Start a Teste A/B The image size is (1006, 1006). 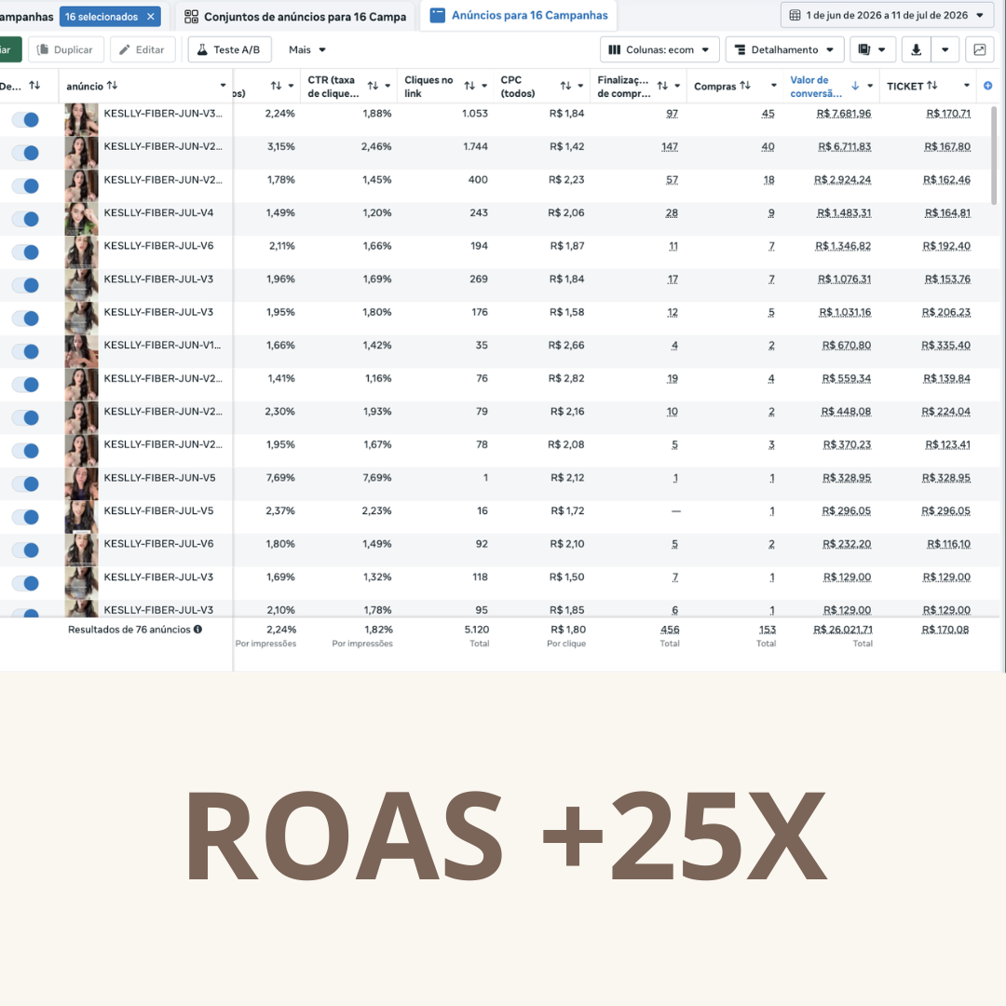(229, 49)
